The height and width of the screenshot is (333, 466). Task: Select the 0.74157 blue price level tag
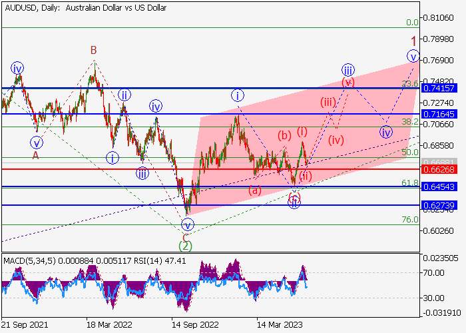pyautogui.click(x=439, y=89)
